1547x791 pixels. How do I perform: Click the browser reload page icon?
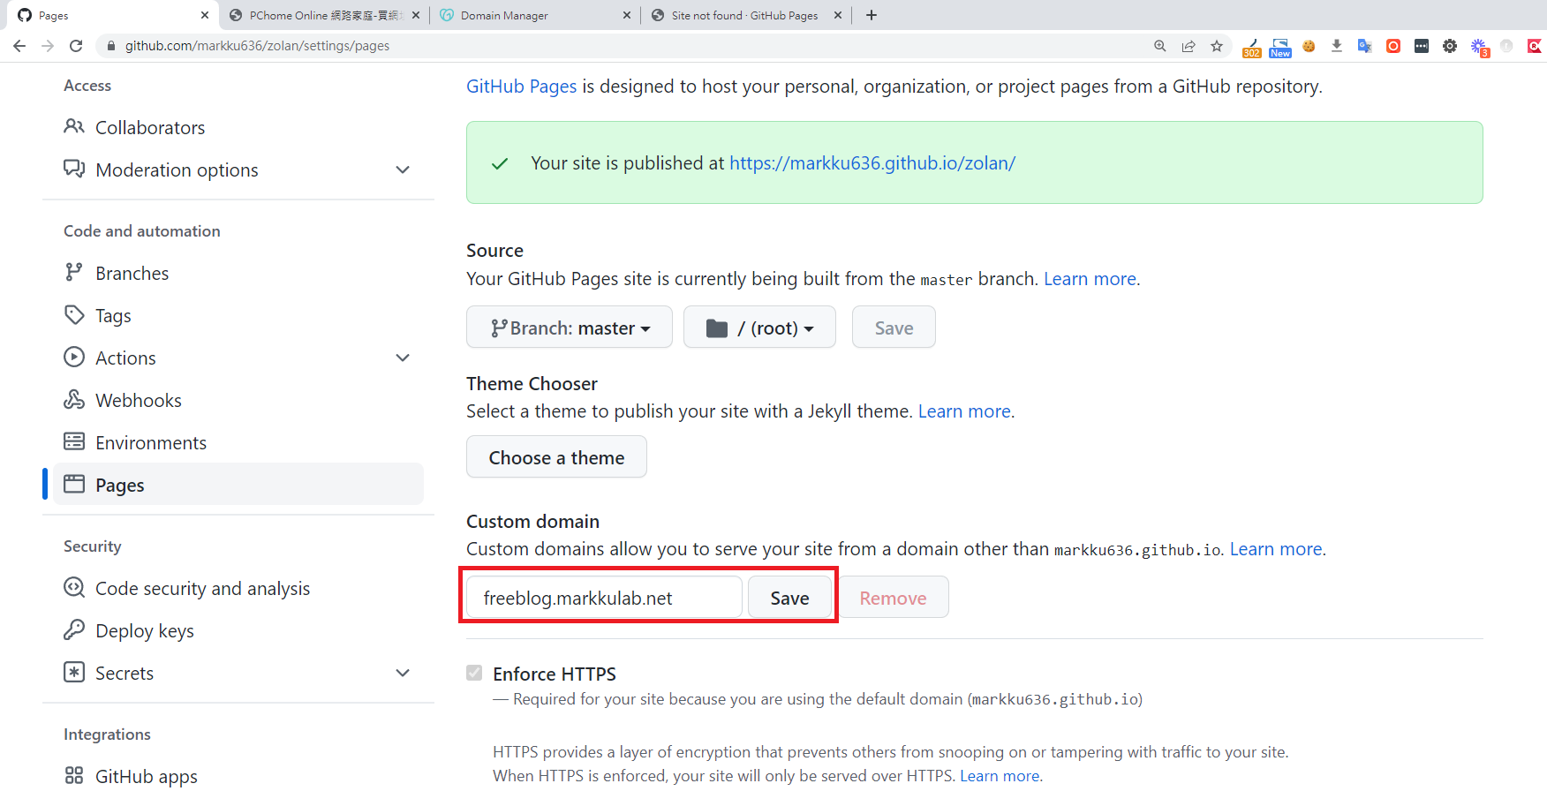76,46
